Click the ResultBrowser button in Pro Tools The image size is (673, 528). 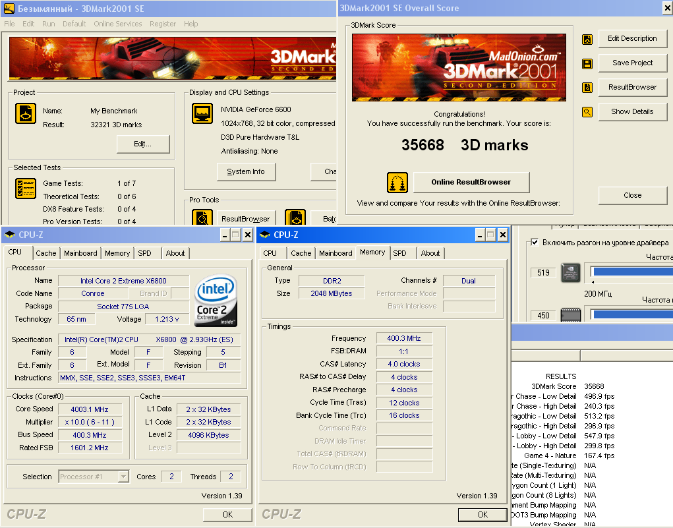(245, 218)
